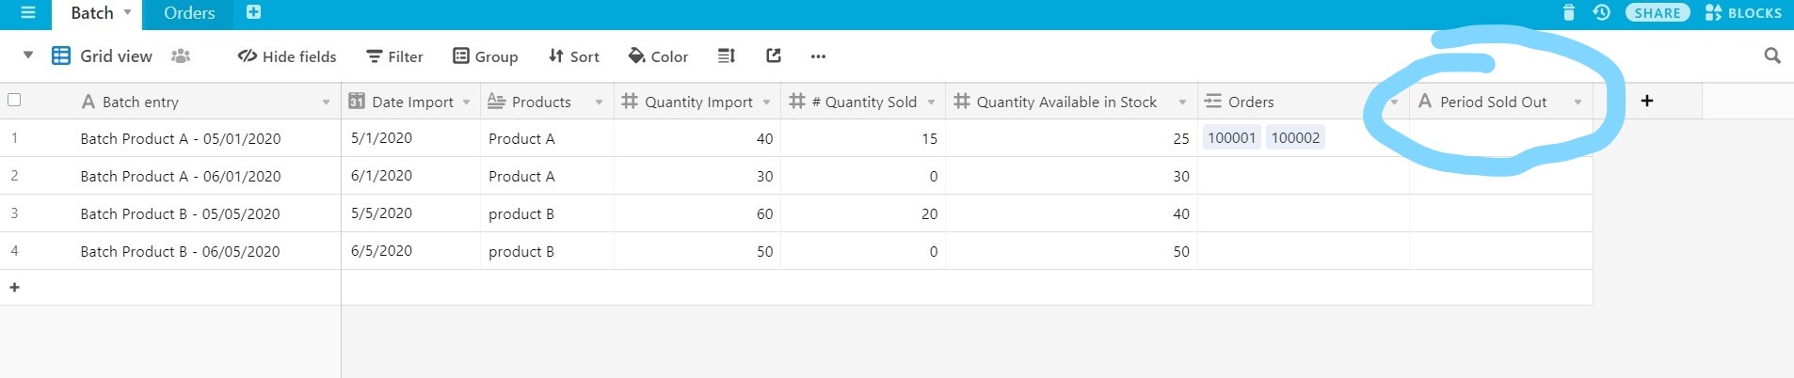Open the collaborators people icon
Viewport: 1794px width, 378px height.
point(181,56)
